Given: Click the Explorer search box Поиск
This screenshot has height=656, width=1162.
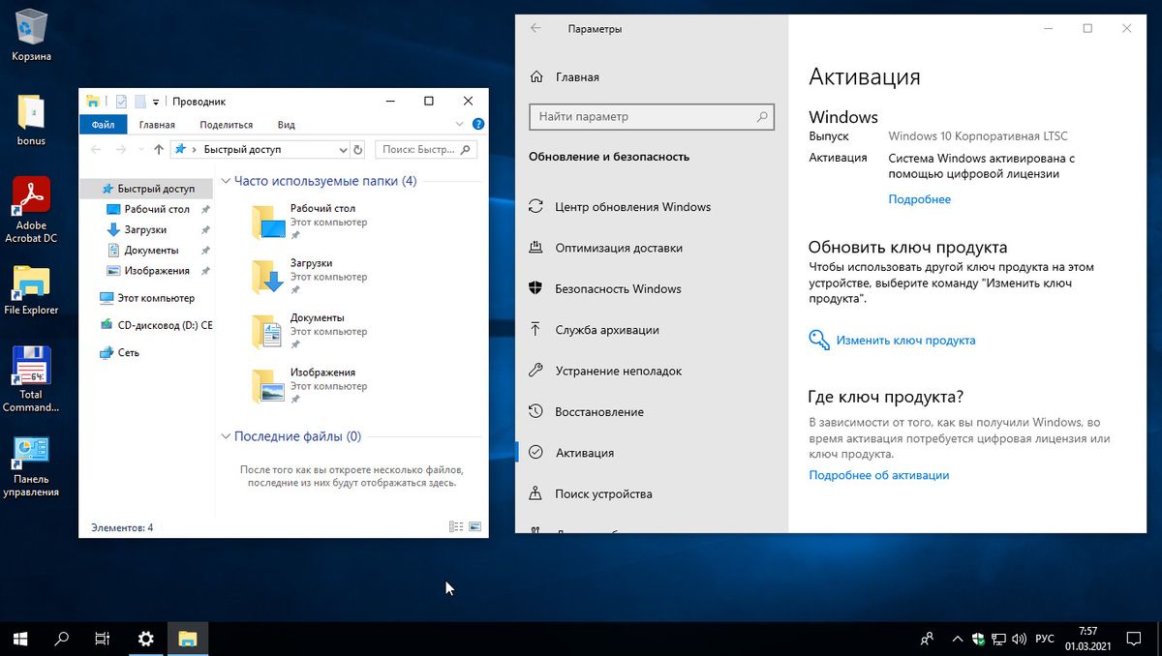Looking at the screenshot, I should 426,150.
